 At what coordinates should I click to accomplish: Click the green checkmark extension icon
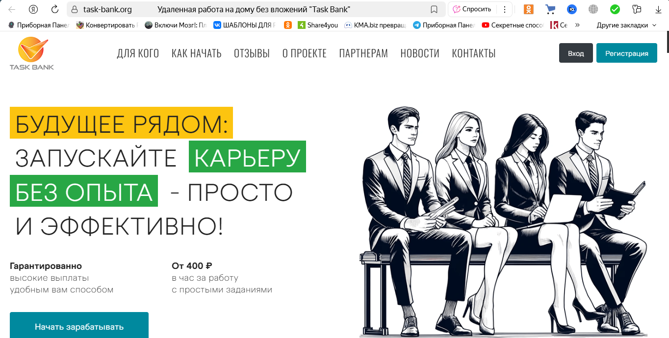click(x=615, y=9)
